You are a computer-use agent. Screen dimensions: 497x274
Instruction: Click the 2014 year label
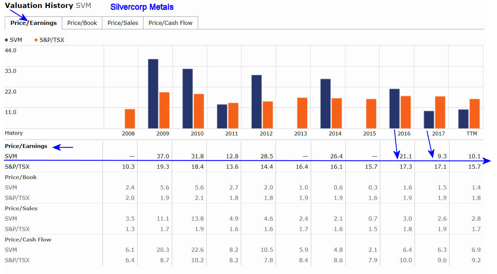(x=335, y=134)
